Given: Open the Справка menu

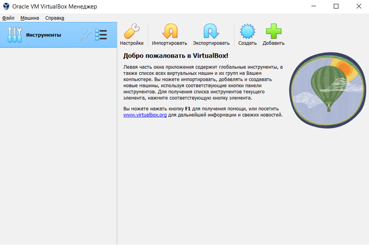Looking at the screenshot, I should [x=55, y=18].
